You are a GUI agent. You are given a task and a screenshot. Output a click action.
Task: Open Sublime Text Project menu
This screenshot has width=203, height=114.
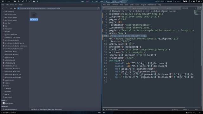tap(143, 5)
